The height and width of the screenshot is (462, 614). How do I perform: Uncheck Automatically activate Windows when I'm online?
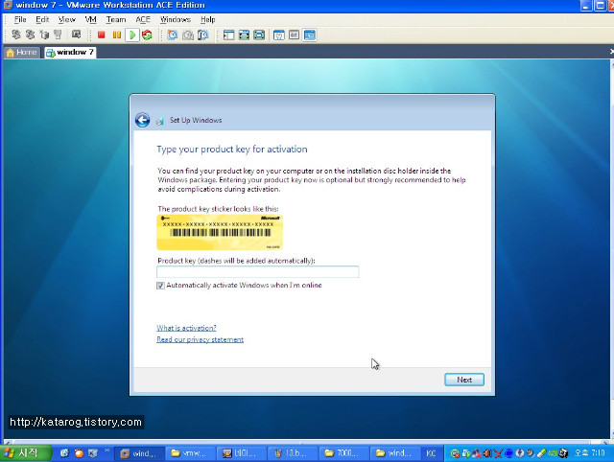pyautogui.click(x=160, y=286)
